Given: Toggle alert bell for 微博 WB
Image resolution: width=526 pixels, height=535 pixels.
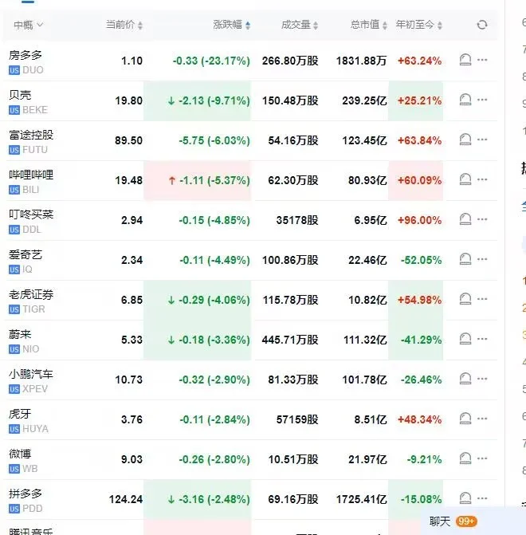Looking at the screenshot, I should 465,459.
